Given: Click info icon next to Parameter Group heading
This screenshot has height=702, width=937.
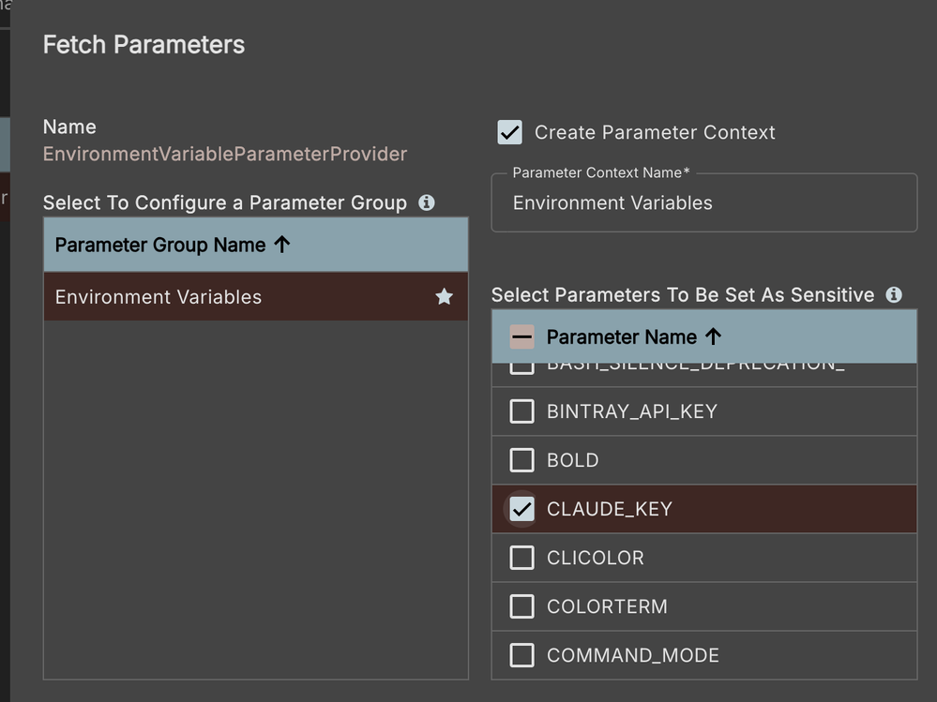Looking at the screenshot, I should tap(427, 202).
